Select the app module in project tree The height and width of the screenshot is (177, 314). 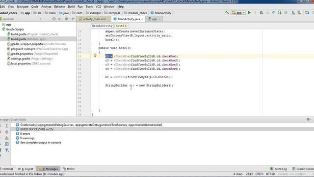(x=9, y=25)
